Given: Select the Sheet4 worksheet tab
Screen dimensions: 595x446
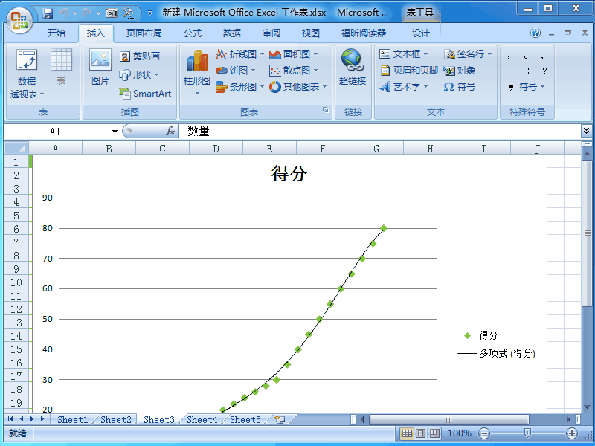Looking at the screenshot, I should (x=202, y=419).
